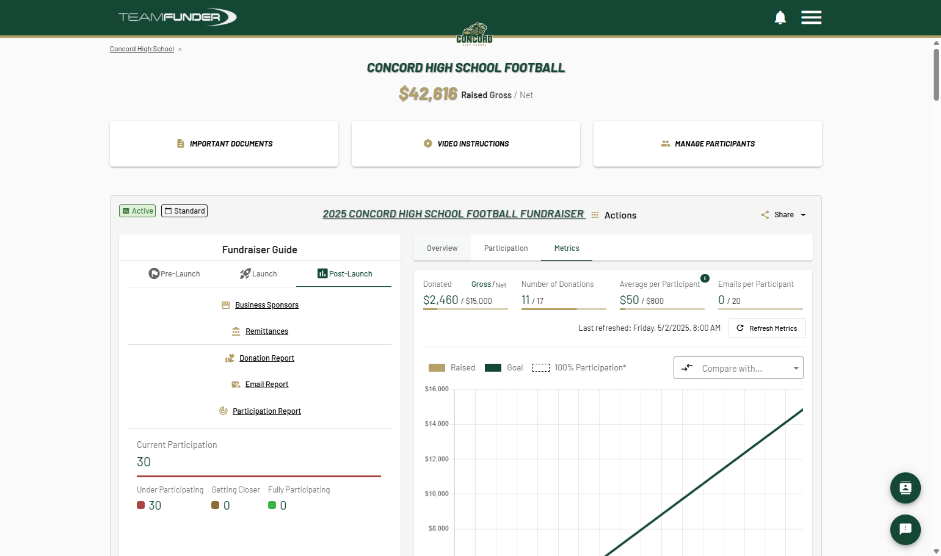Viewport: 941px width, 556px height.
Task: Click the Email Report icon
Action: [236, 385]
